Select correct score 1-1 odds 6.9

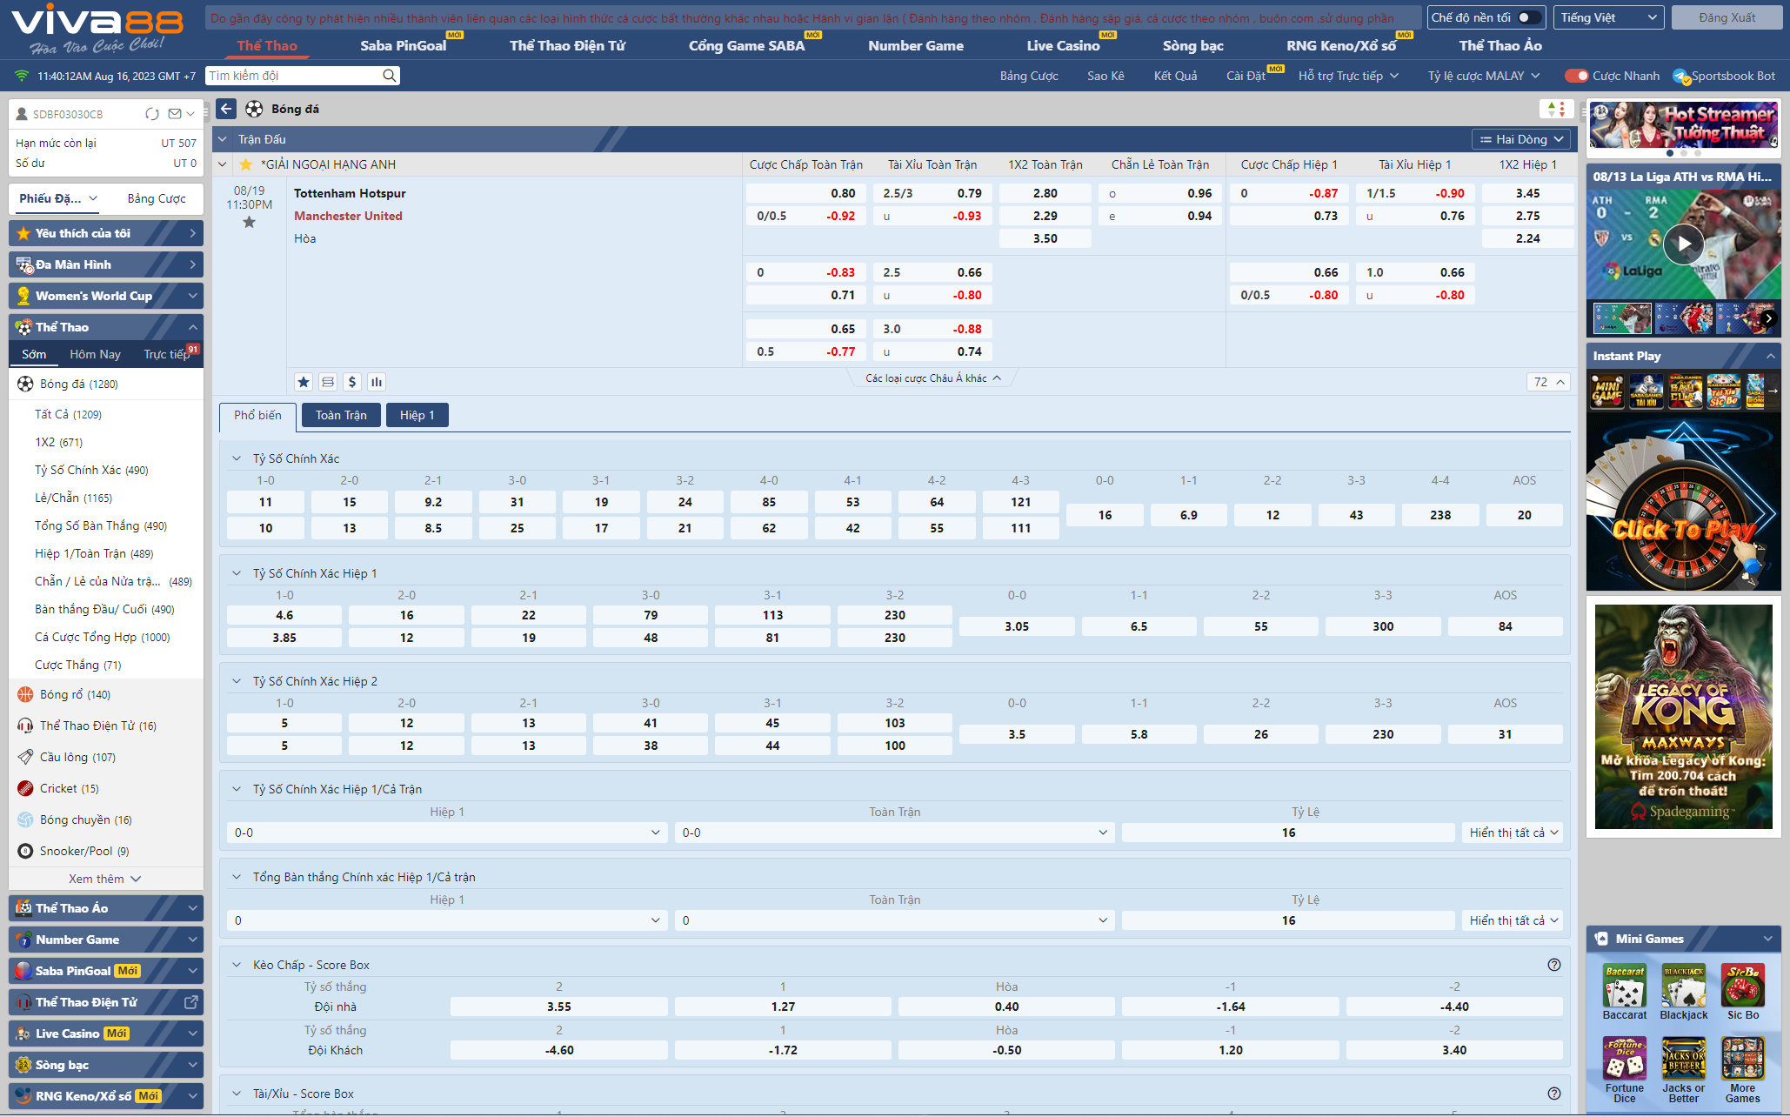point(1188,515)
